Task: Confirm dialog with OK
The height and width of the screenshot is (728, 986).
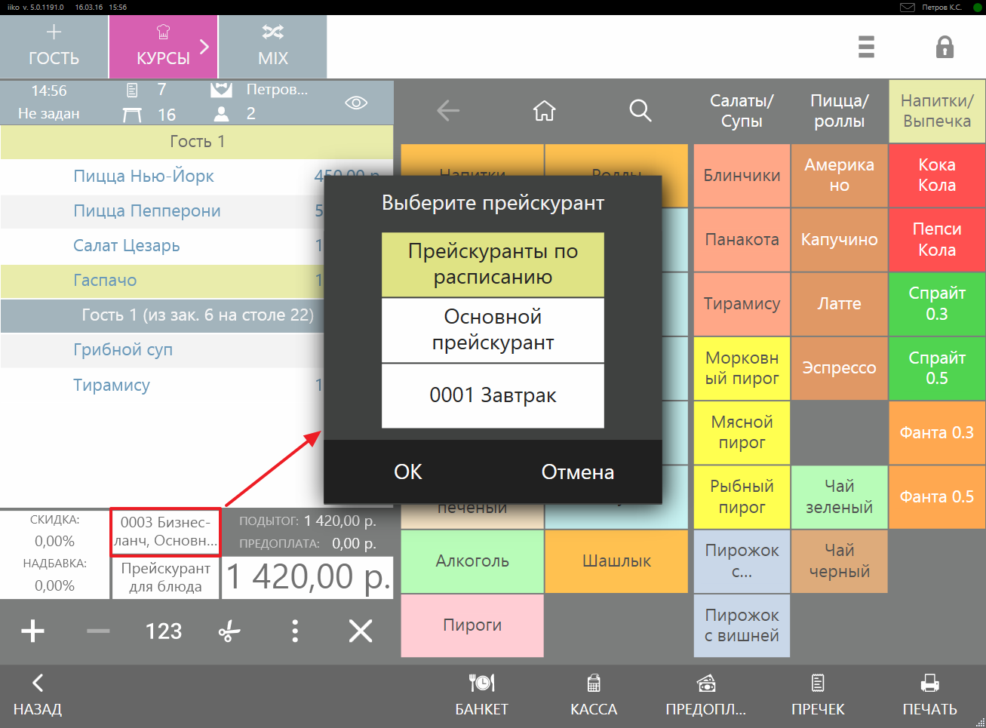Action: click(x=408, y=472)
